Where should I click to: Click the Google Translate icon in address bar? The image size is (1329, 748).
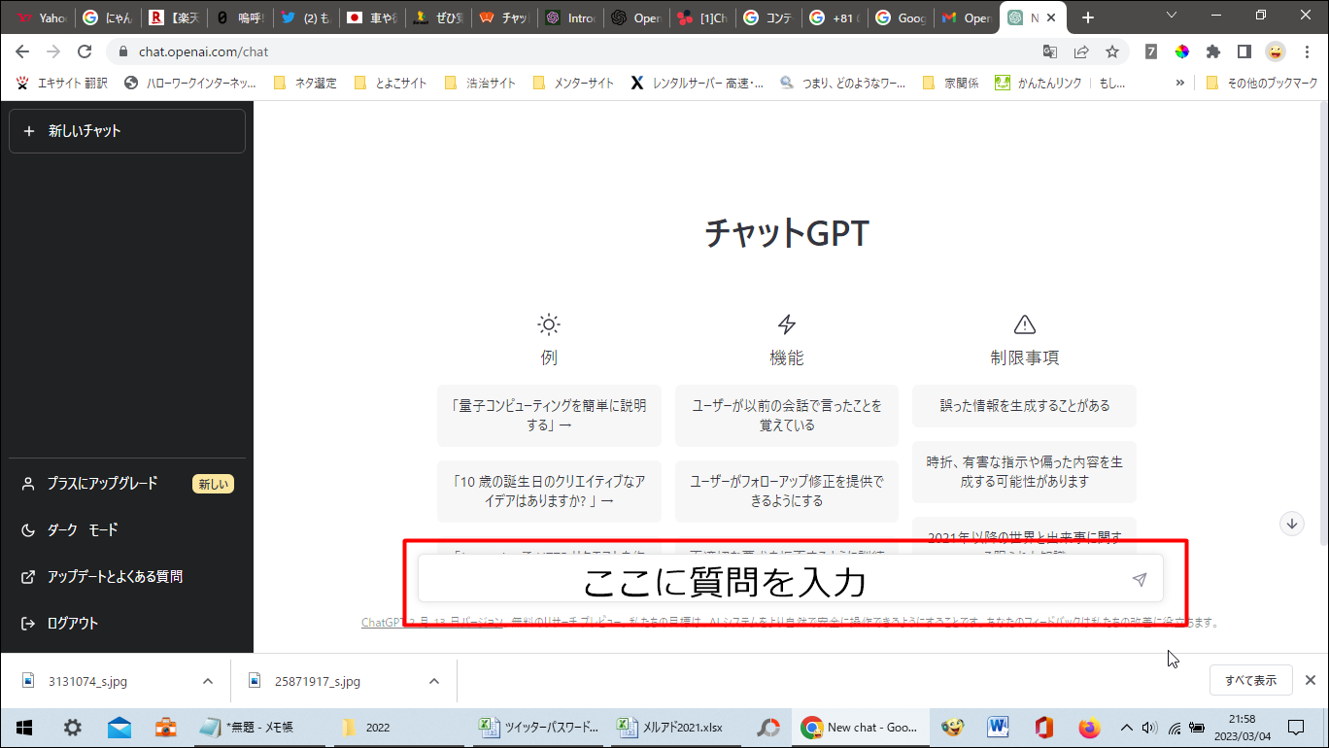click(x=1050, y=51)
